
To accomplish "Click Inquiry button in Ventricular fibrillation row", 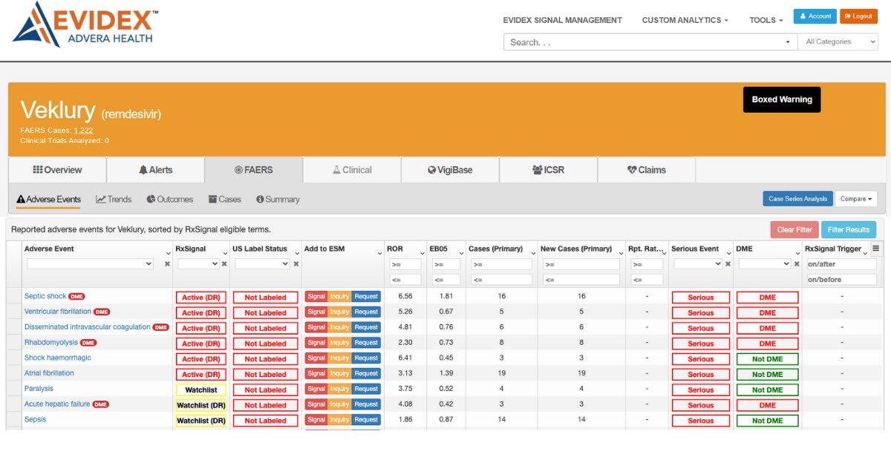I will pos(339,312).
